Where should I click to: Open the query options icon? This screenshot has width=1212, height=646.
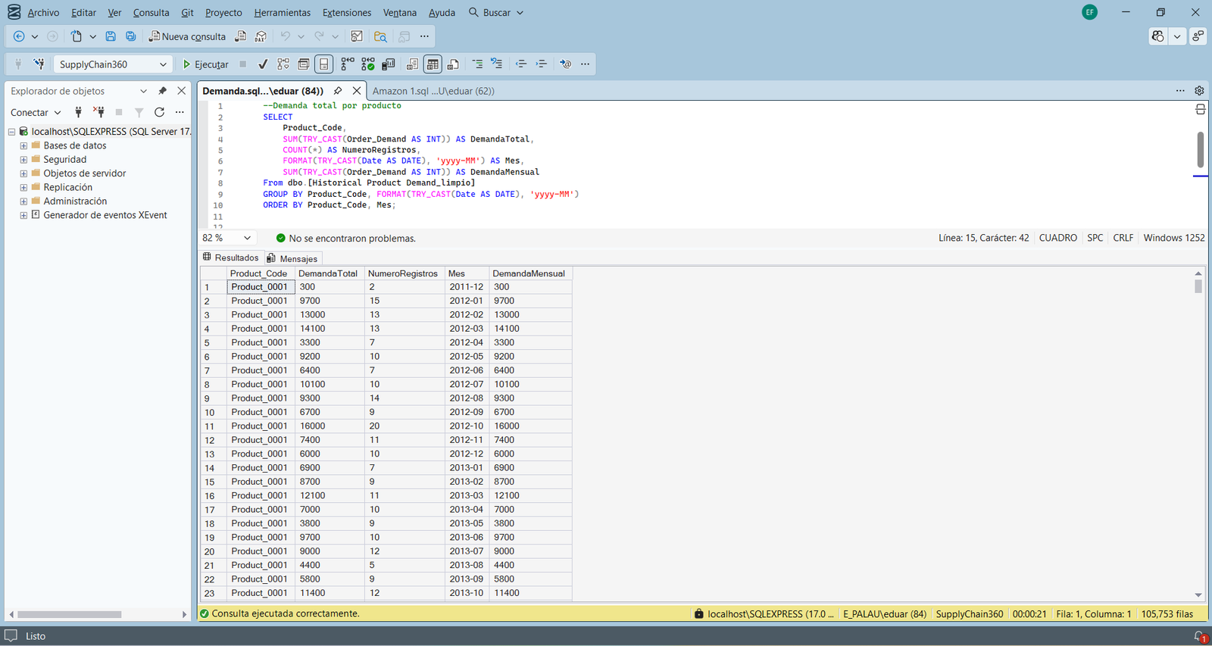(304, 64)
